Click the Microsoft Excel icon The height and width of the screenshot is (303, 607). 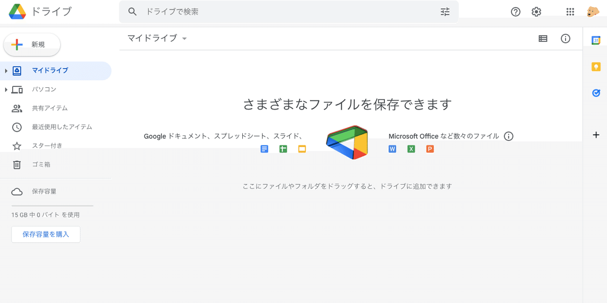tap(411, 149)
